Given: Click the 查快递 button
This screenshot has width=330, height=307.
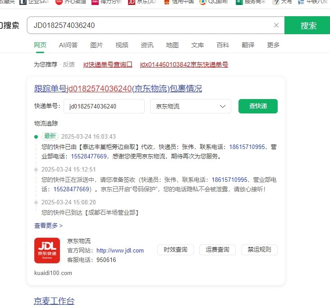Looking at the screenshot, I should click(258, 106).
